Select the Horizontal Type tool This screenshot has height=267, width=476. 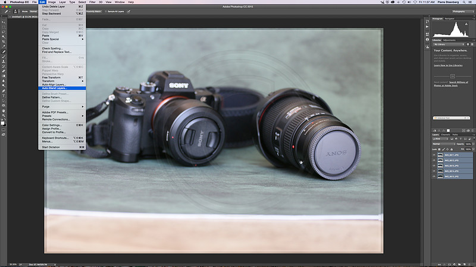point(4,96)
